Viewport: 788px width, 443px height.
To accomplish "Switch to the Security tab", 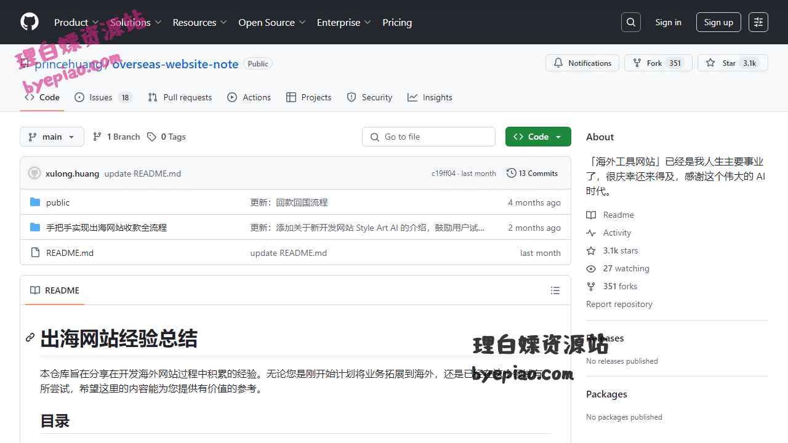I will tap(369, 97).
